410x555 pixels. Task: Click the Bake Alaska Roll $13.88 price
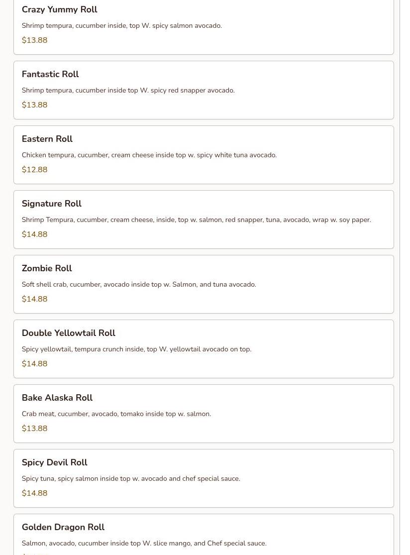point(35,428)
